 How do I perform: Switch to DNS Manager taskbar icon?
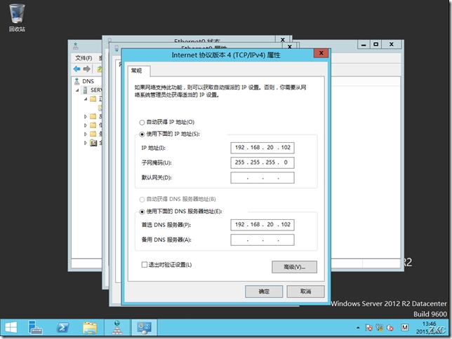click(x=117, y=327)
